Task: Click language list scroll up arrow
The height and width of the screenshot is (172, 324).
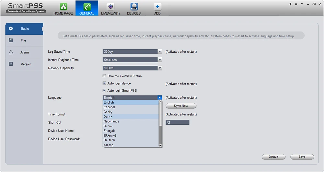Action: 160,102
